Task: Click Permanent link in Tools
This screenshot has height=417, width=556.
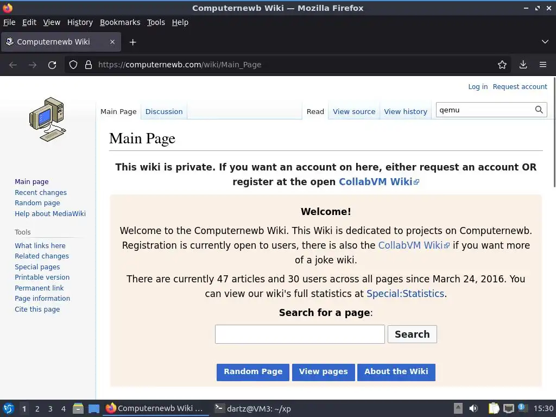Action: click(39, 288)
